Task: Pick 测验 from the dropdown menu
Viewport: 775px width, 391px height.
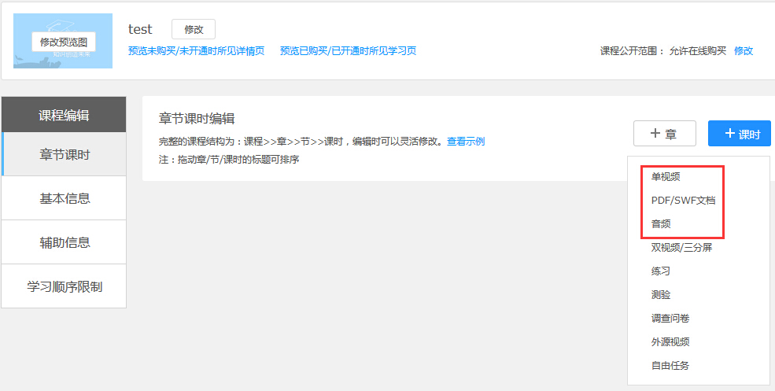Action: tap(661, 295)
